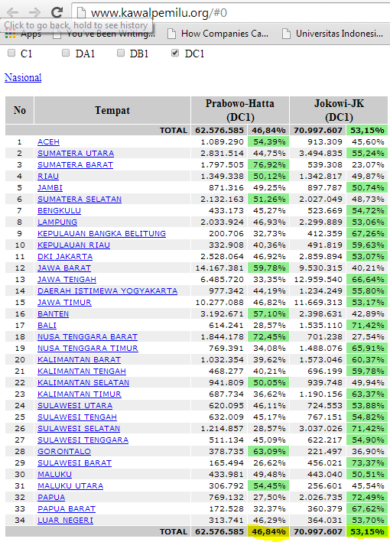This screenshot has height=542, width=390.
Task: Select the 76,92% cell for Sumatera Barat
Action: tap(268, 164)
